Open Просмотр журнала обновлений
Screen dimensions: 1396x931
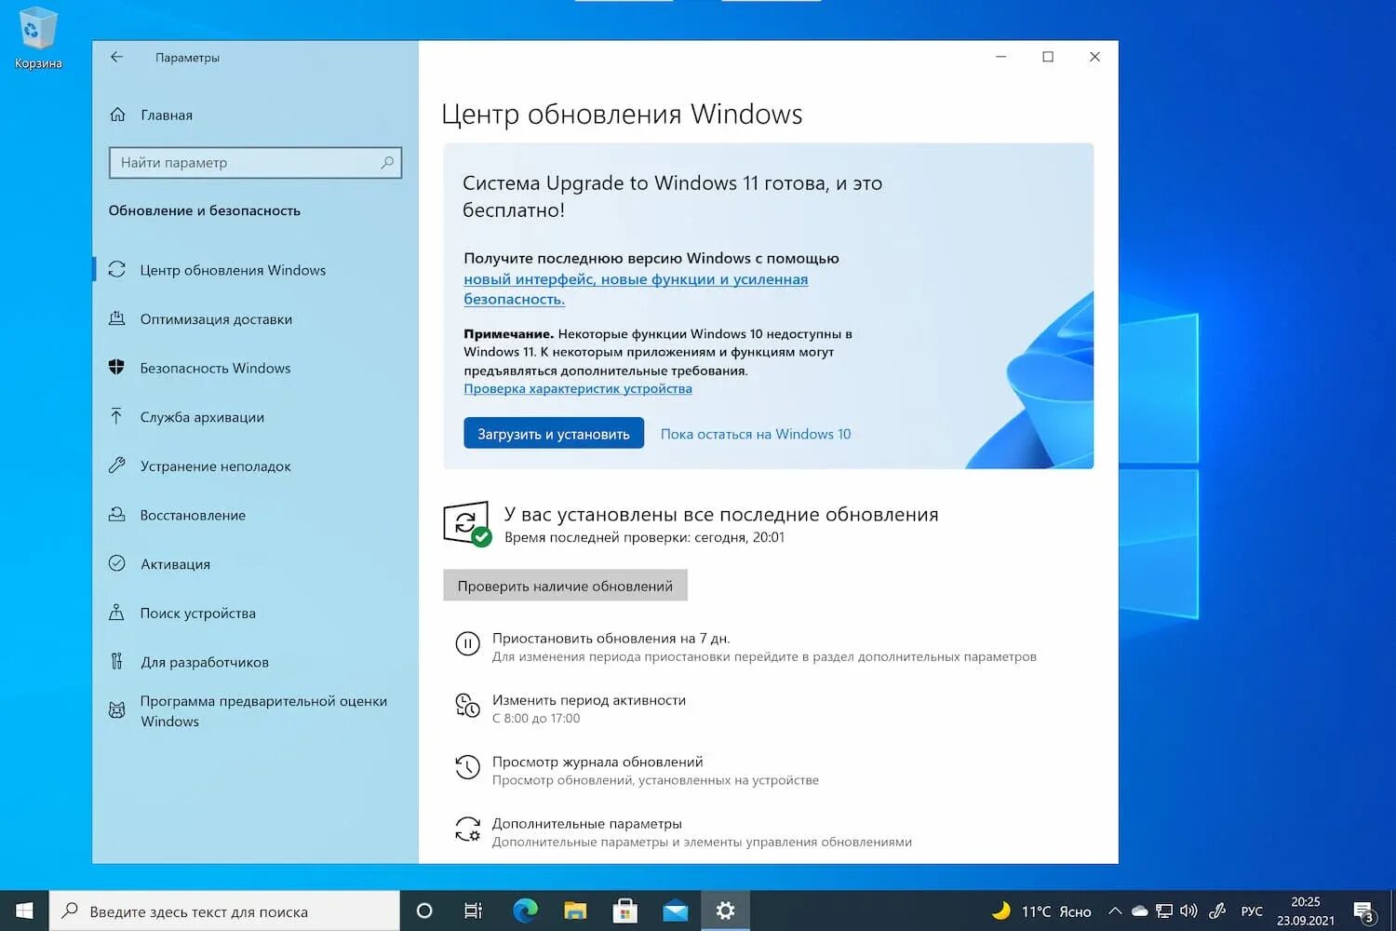click(597, 762)
